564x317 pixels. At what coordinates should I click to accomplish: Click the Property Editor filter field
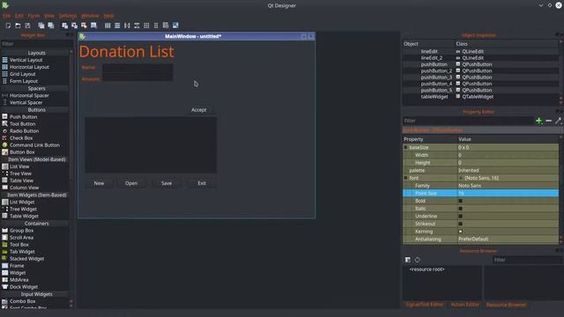[468, 121]
